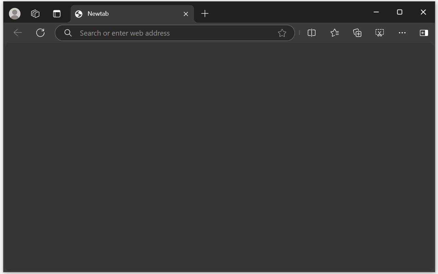Close the browser window

[x=423, y=12]
